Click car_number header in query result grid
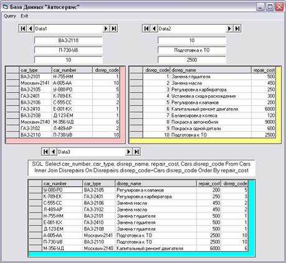Image resolution: width=286 pixels, height=263 pixels. tap(62, 183)
